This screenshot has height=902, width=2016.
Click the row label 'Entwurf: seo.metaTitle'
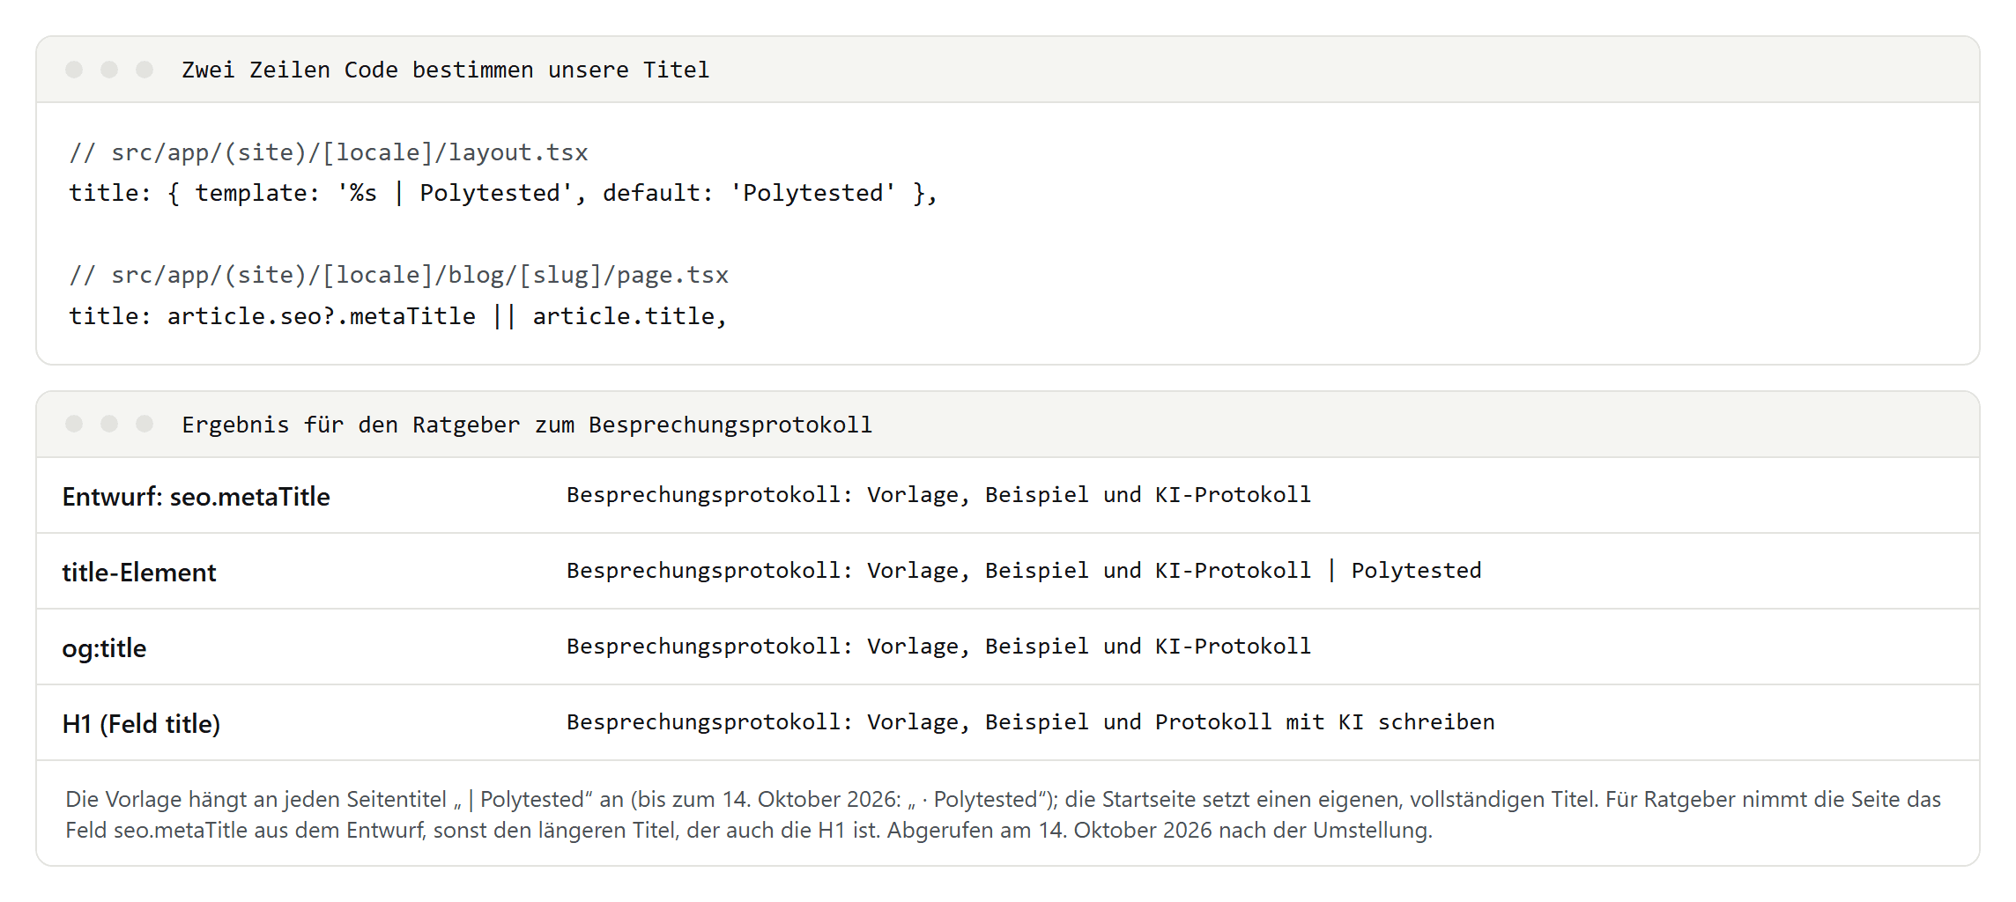click(196, 496)
